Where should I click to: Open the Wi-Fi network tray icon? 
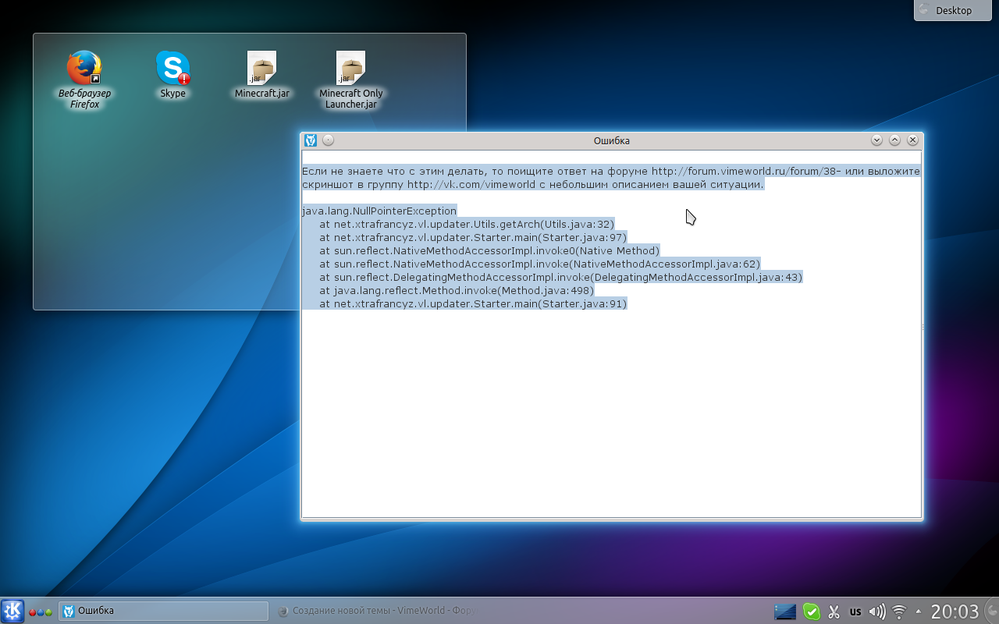coord(899,612)
